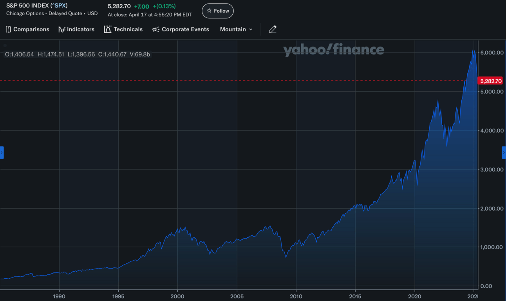Click the 1,000.00 price axis label
The image size is (506, 301).
click(492, 247)
